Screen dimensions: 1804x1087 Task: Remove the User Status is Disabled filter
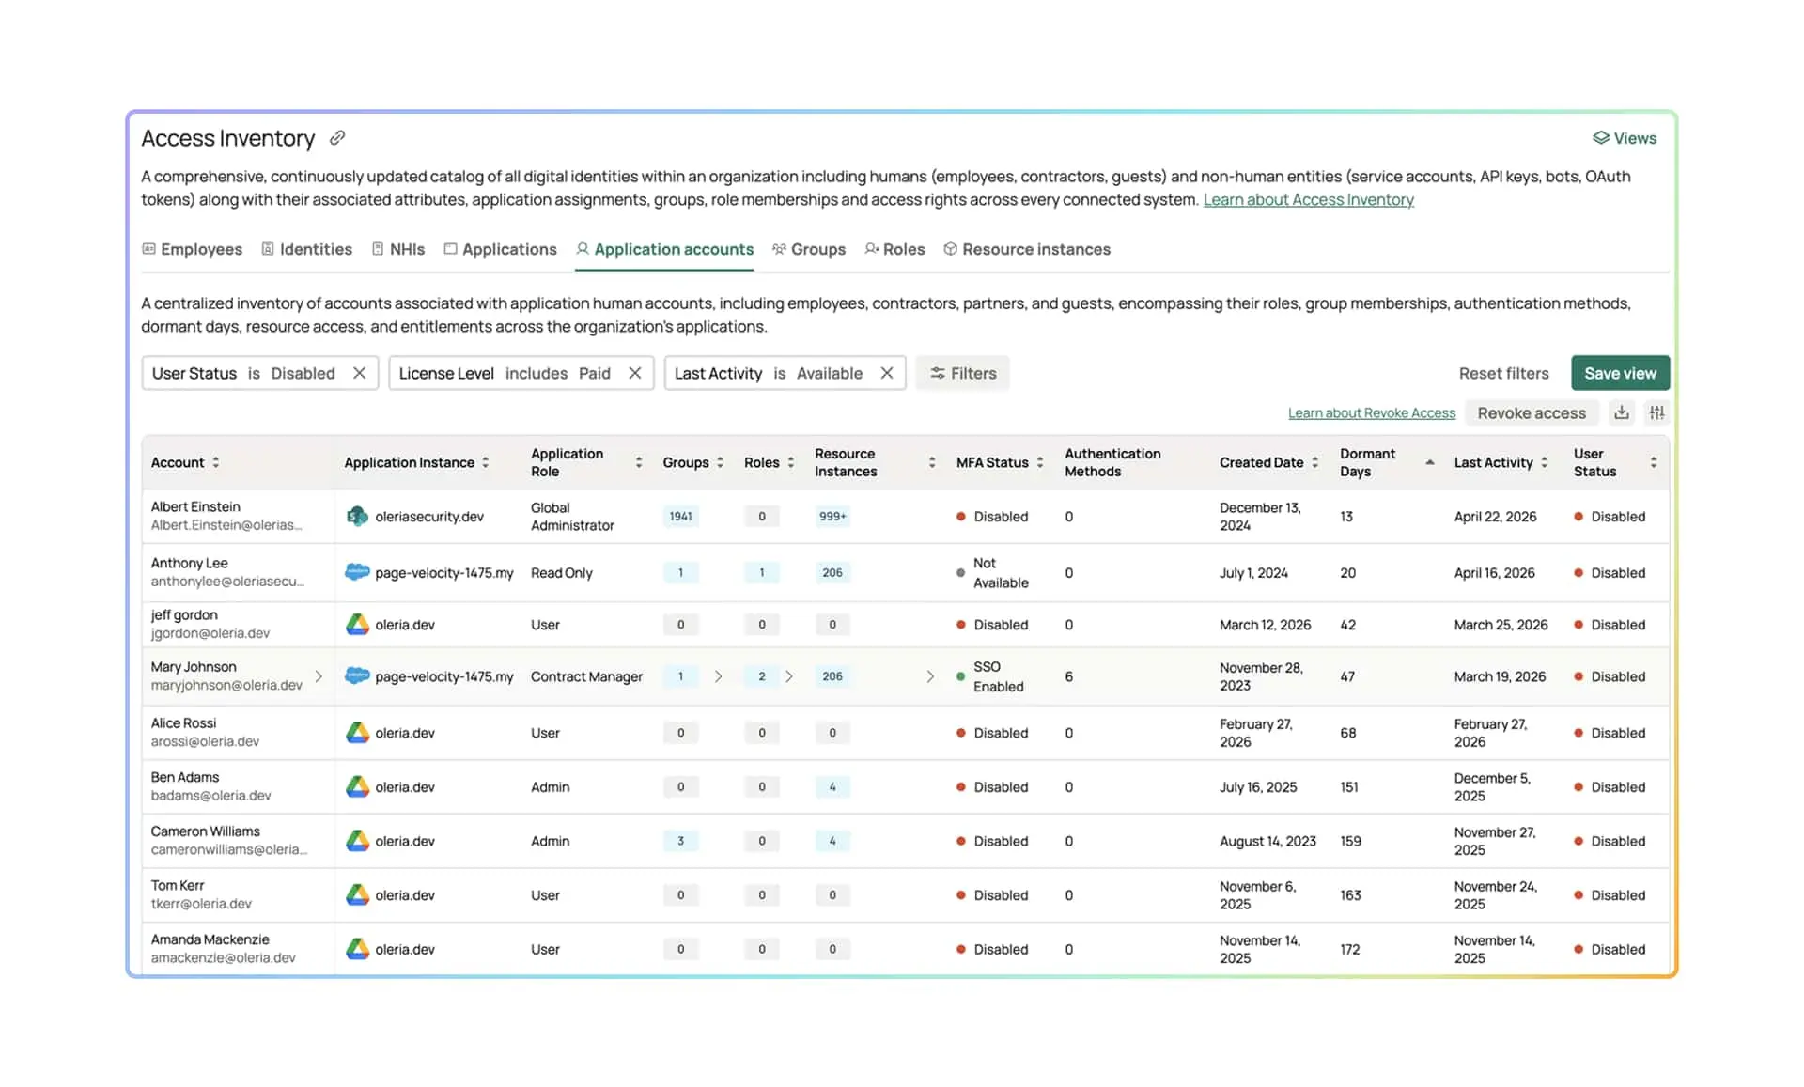pyautogui.click(x=359, y=373)
